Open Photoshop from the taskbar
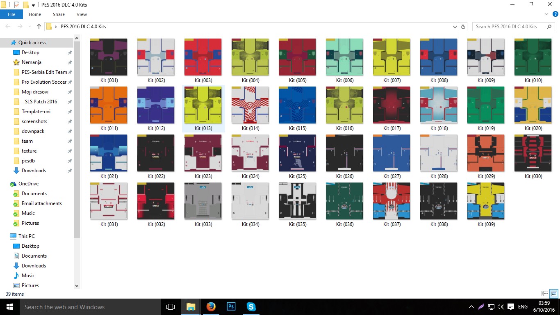The width and height of the screenshot is (560, 315). click(231, 306)
